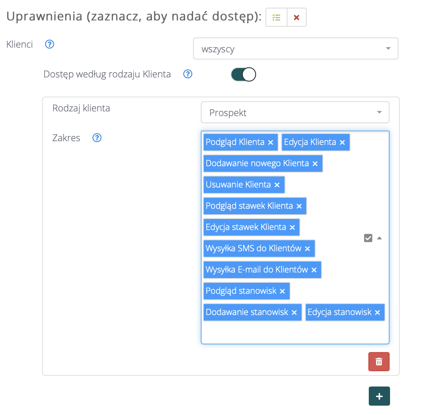This screenshot has height=415, width=433.
Task: Click the Dodawanie nowego Klienta tag
Action: click(257, 163)
